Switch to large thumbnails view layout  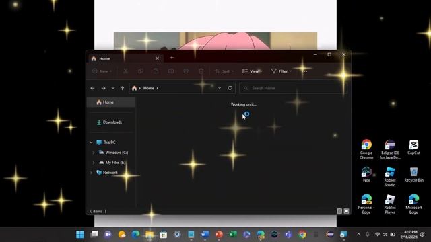[x=346, y=211]
